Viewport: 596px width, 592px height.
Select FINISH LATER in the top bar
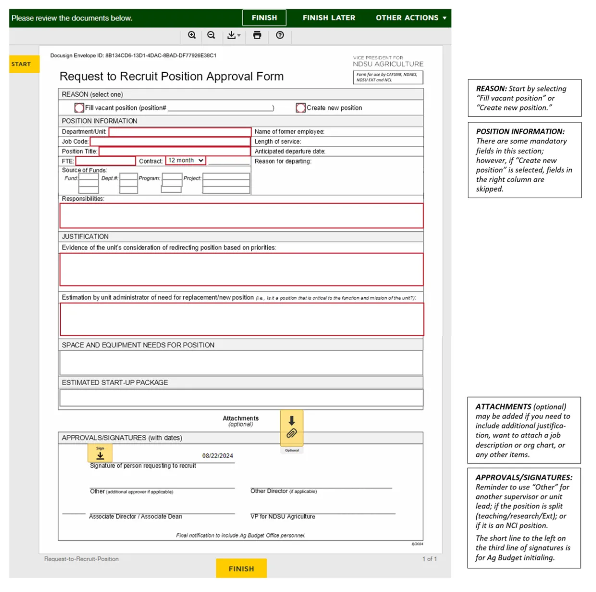click(x=329, y=17)
